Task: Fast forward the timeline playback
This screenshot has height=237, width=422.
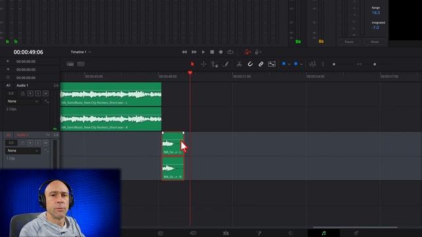Action: click(194, 52)
